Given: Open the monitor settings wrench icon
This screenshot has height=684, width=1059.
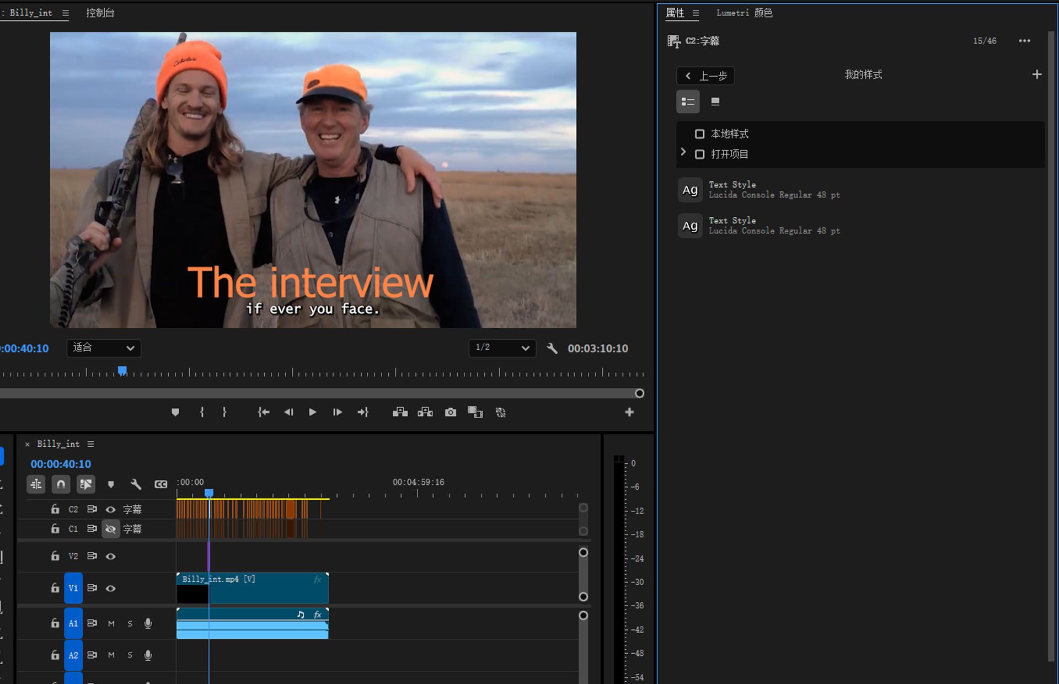Looking at the screenshot, I should coord(552,348).
